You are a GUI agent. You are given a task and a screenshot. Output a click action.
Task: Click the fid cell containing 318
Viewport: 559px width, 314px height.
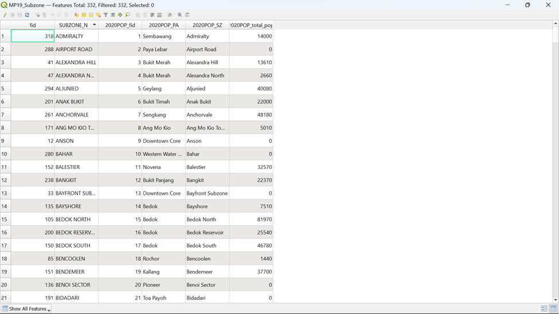[33, 36]
